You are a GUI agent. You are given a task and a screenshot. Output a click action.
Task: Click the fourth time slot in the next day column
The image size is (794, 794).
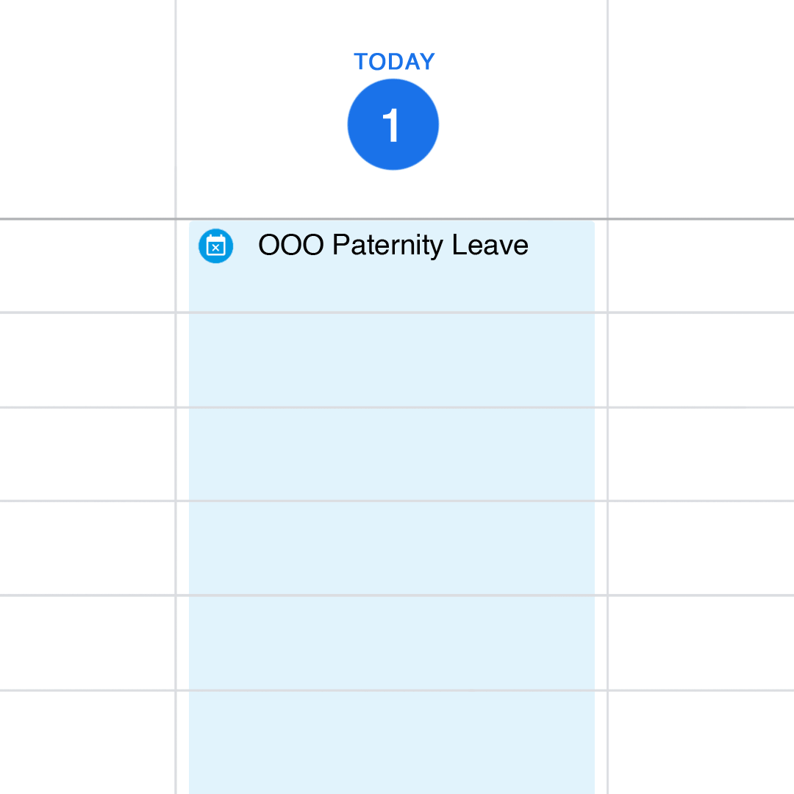(x=701, y=548)
